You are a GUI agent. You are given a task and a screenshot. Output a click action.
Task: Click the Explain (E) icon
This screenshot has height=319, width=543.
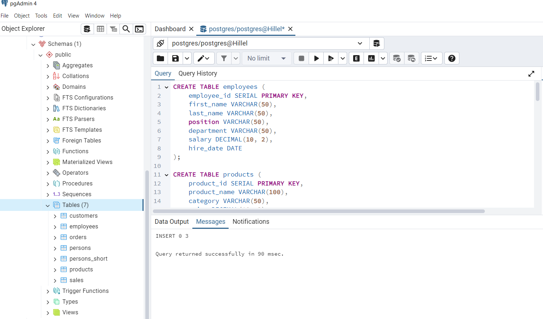point(356,58)
